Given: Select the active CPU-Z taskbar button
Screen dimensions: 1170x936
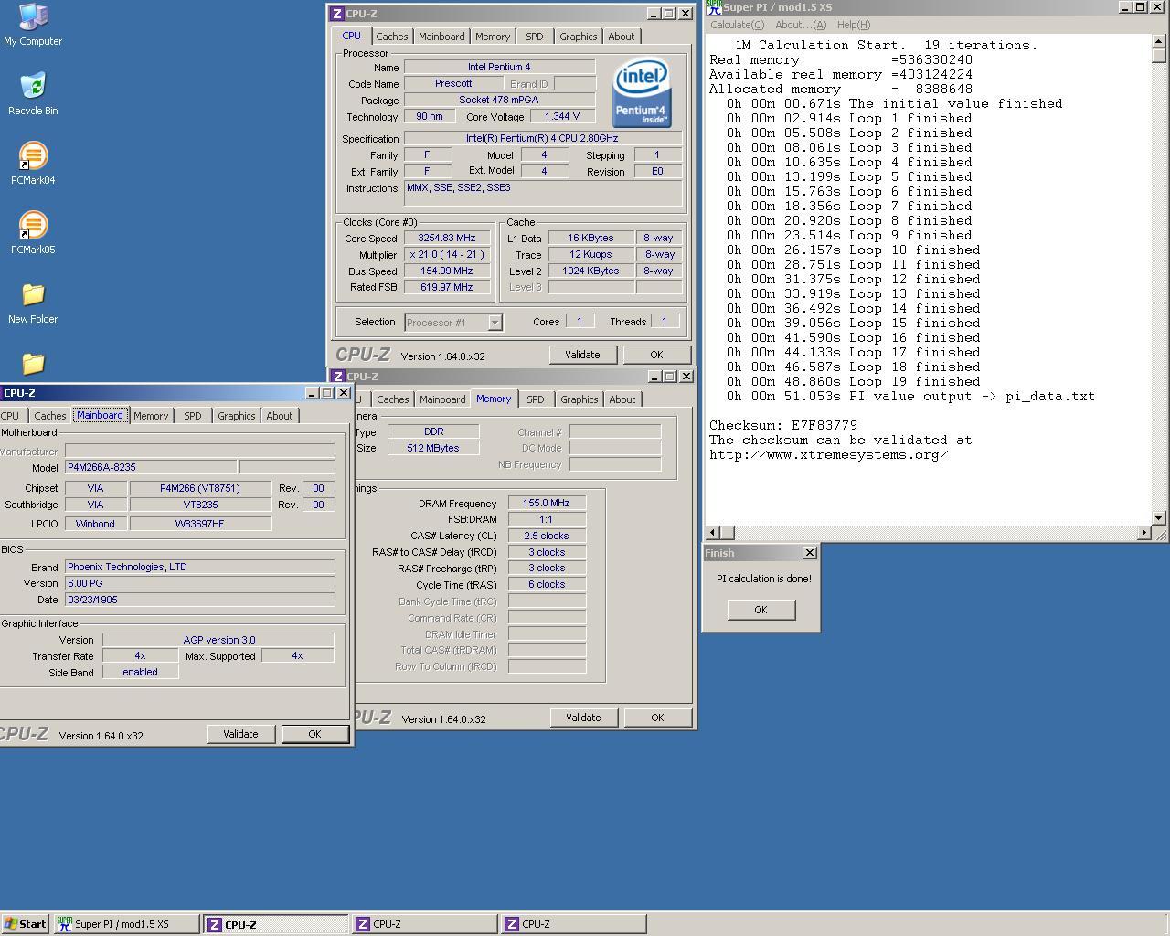Looking at the screenshot, I should (275, 924).
